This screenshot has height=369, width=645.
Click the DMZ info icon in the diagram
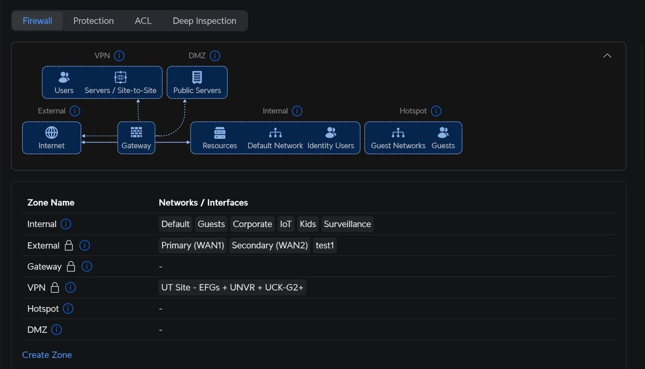pos(215,56)
